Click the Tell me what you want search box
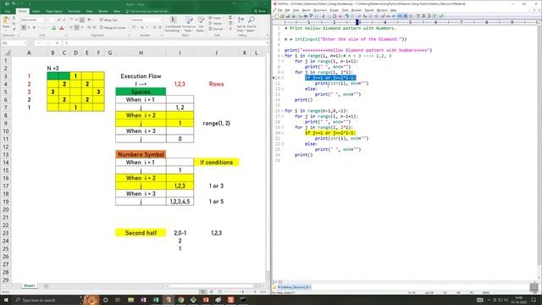Image resolution: width=542 pixels, height=305 pixels. click(148, 11)
